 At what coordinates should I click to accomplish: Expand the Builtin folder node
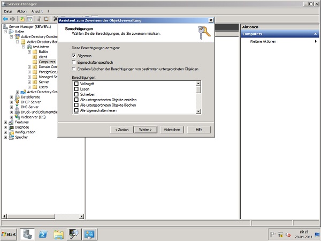(x=29, y=52)
